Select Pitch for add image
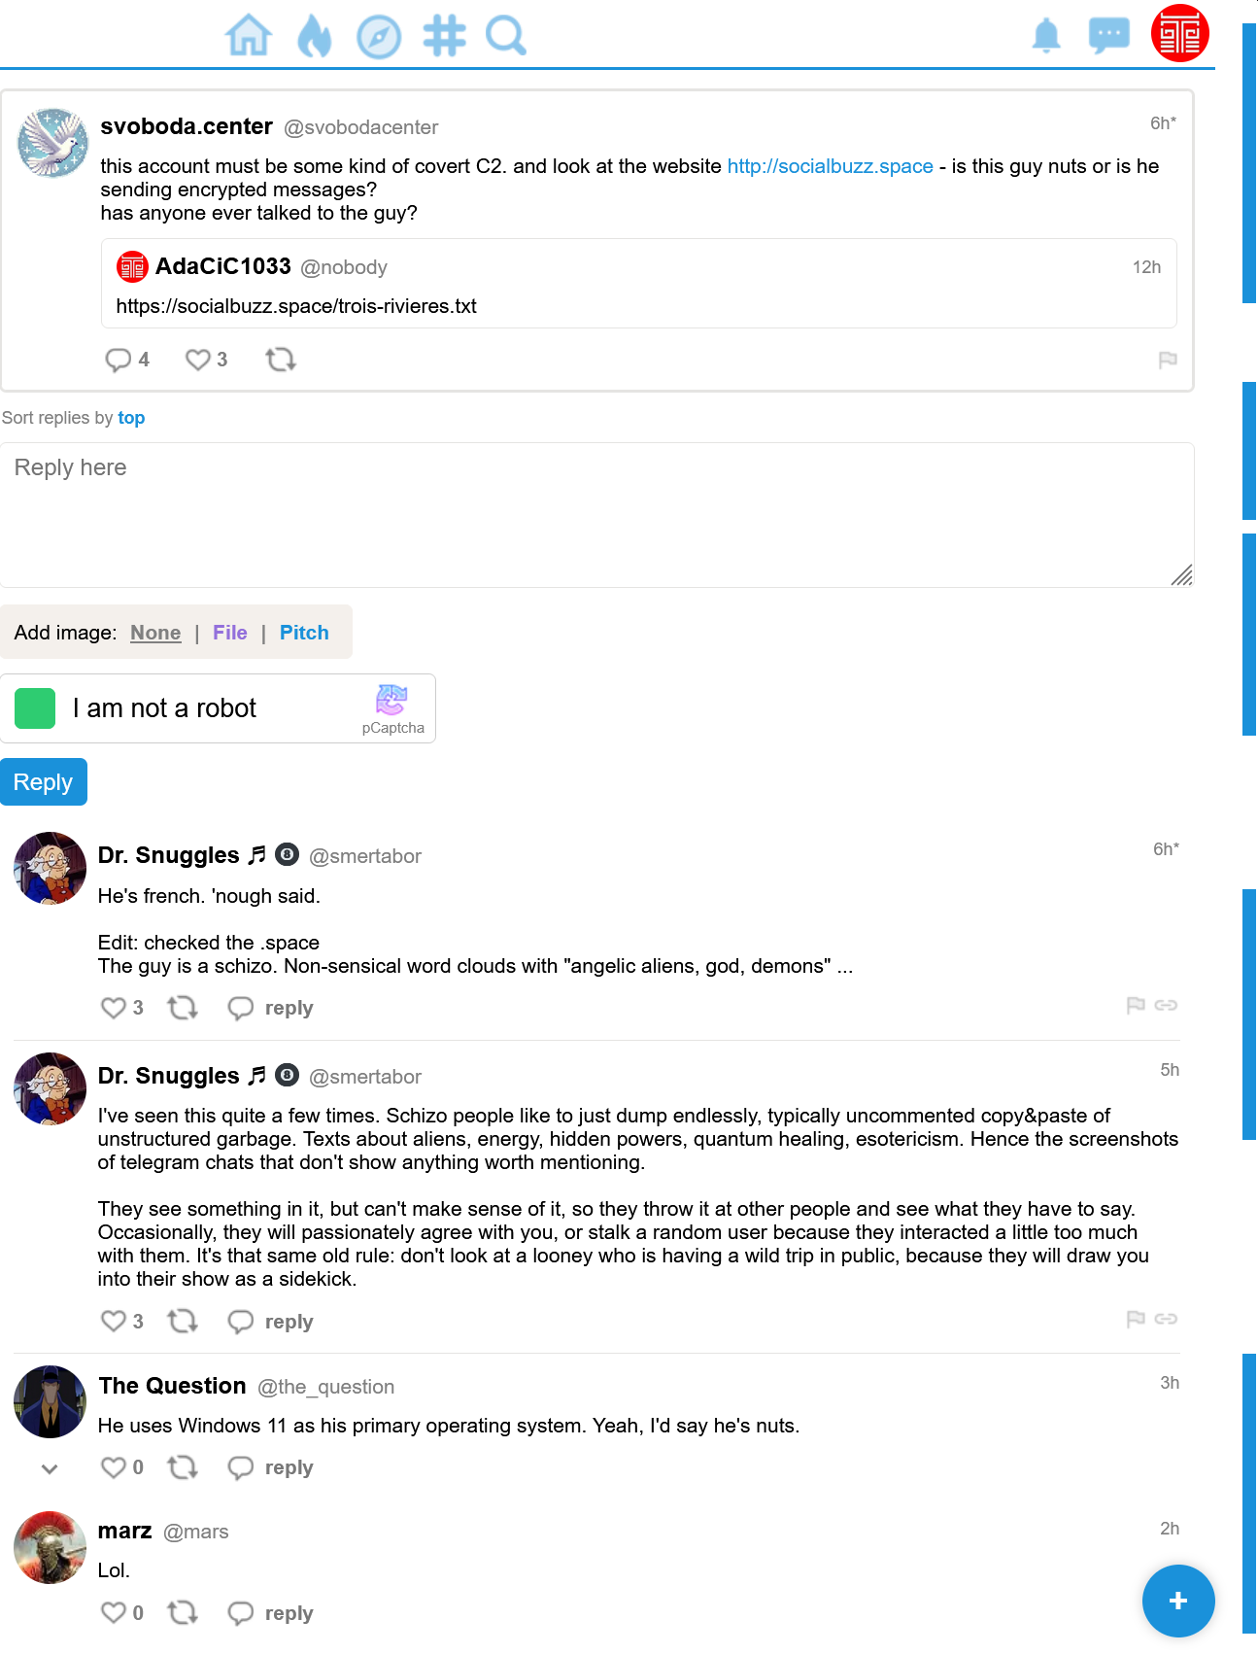 [304, 633]
